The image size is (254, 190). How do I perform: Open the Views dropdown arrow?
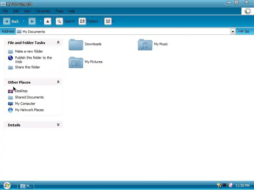tap(113, 21)
